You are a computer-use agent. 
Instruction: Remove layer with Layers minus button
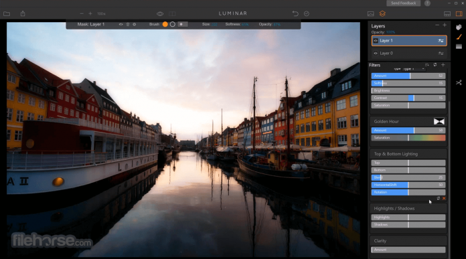click(437, 25)
